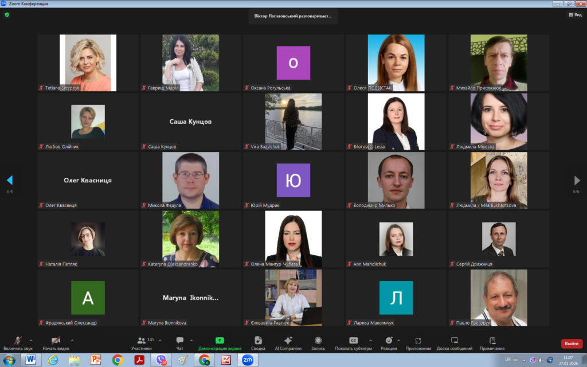
Task: Expand the arrow next to Участники
Action: [160, 340]
